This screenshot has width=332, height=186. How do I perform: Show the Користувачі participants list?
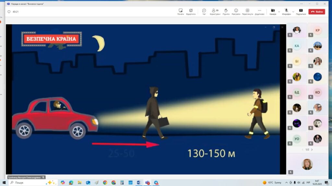[215, 12]
